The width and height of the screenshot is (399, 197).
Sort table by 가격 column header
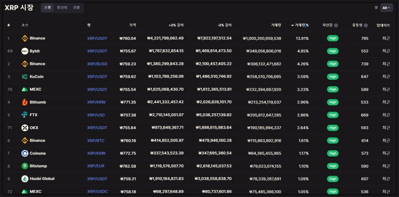click(132, 25)
